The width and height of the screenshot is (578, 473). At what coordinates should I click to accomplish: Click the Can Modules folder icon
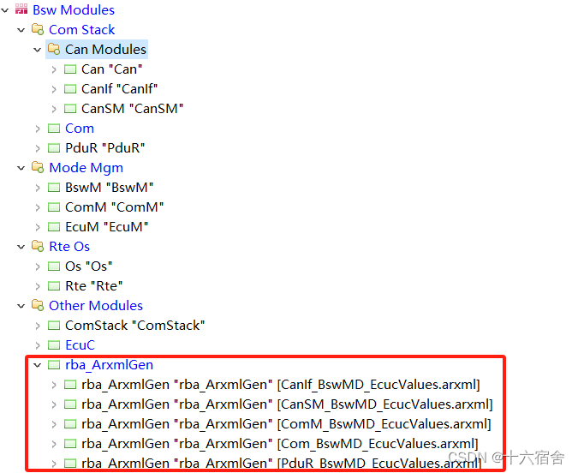tap(54, 49)
